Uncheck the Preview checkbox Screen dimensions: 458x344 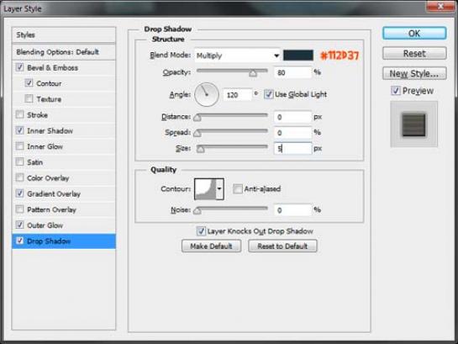click(x=396, y=91)
